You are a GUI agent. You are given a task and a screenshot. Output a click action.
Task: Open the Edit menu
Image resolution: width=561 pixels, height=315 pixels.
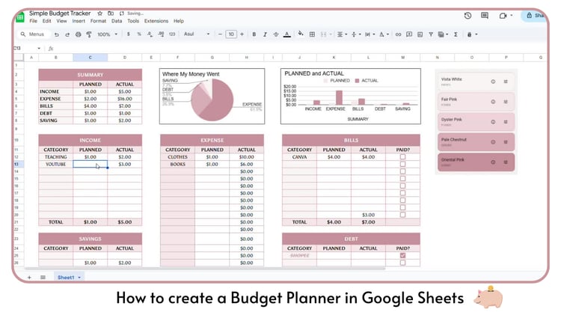[x=47, y=21]
